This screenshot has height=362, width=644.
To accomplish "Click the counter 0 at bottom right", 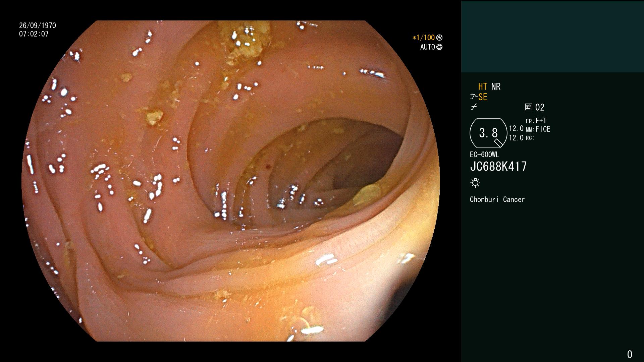I will tap(630, 354).
